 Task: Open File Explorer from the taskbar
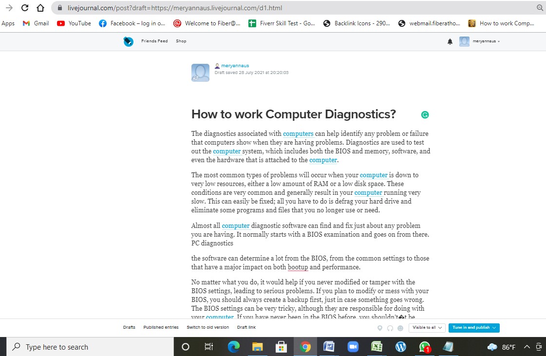click(x=257, y=347)
